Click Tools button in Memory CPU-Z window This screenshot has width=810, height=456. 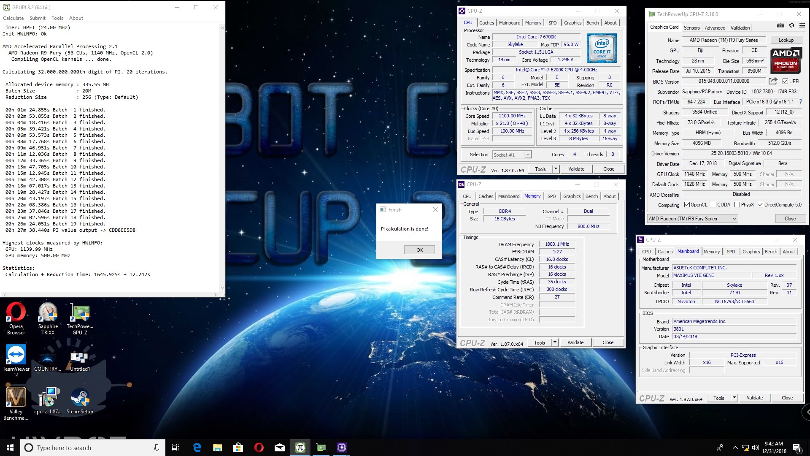pyautogui.click(x=540, y=343)
